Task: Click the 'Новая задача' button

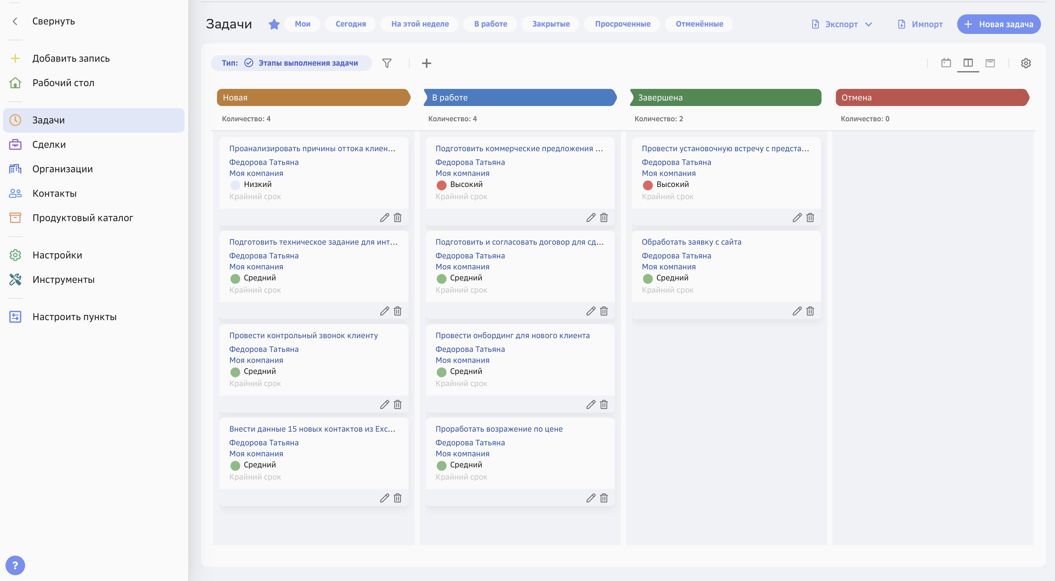Action: tap(998, 24)
